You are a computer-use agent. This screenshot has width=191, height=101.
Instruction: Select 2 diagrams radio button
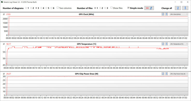click(x=31, y=8)
